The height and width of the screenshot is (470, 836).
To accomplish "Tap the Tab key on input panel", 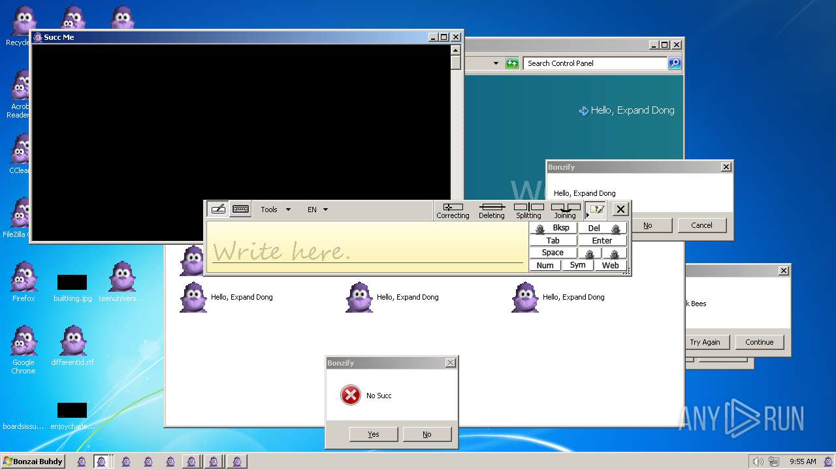I will pos(553,240).
